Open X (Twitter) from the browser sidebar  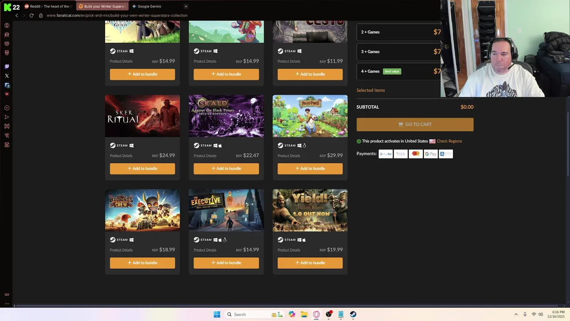pos(7,76)
